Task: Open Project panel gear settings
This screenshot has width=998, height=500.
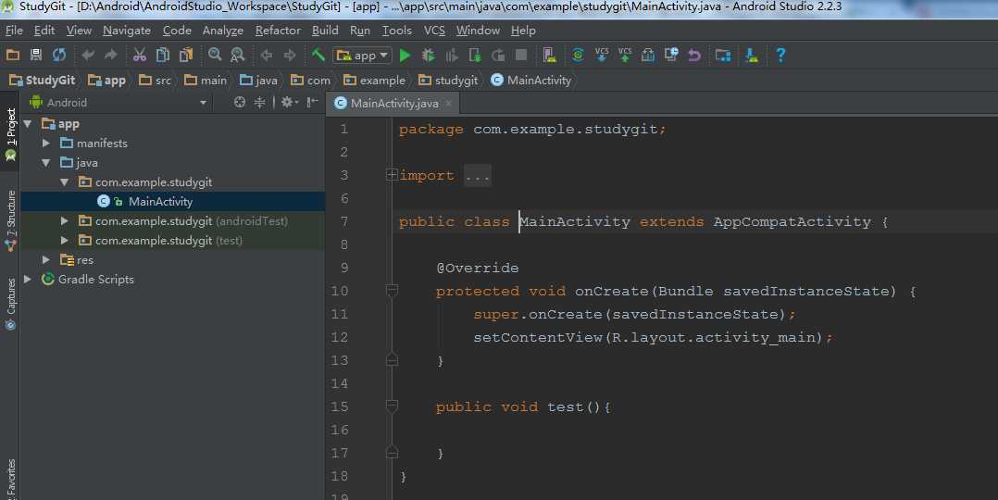Action: 288,102
